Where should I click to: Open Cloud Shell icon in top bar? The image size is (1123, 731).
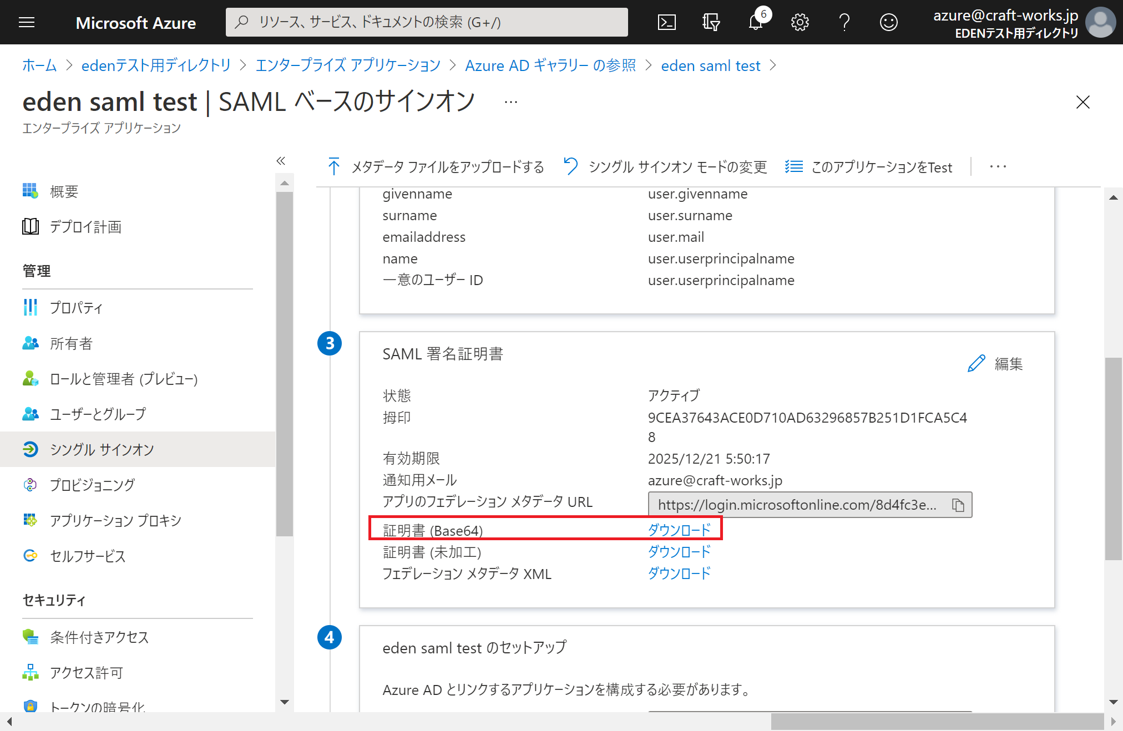point(666,22)
